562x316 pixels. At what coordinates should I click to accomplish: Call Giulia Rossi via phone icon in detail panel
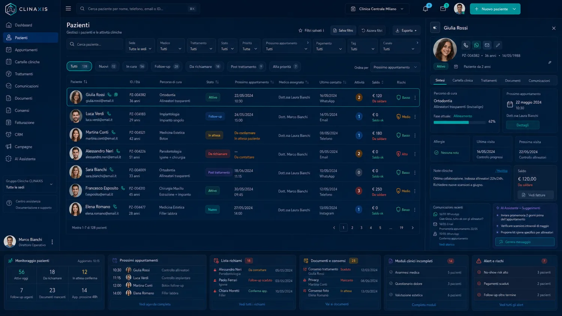(x=466, y=45)
